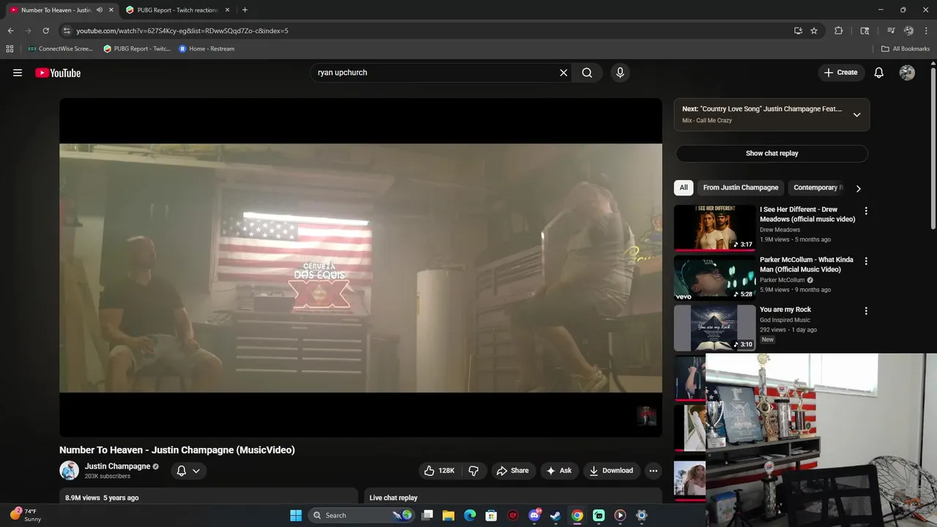Open I See Her Different video thumbnail
Viewport: 937px width, 527px height.
tap(714, 228)
